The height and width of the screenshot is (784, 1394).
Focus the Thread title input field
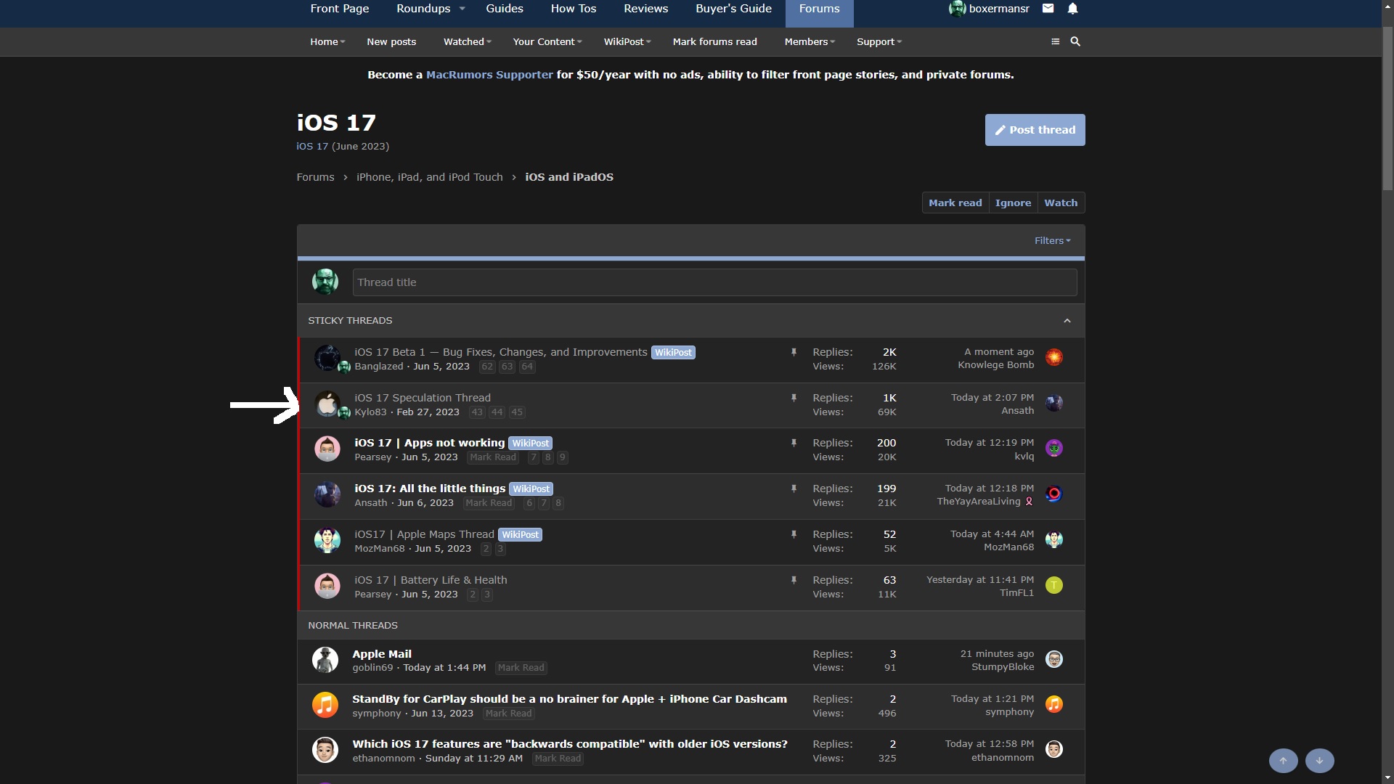tap(714, 282)
